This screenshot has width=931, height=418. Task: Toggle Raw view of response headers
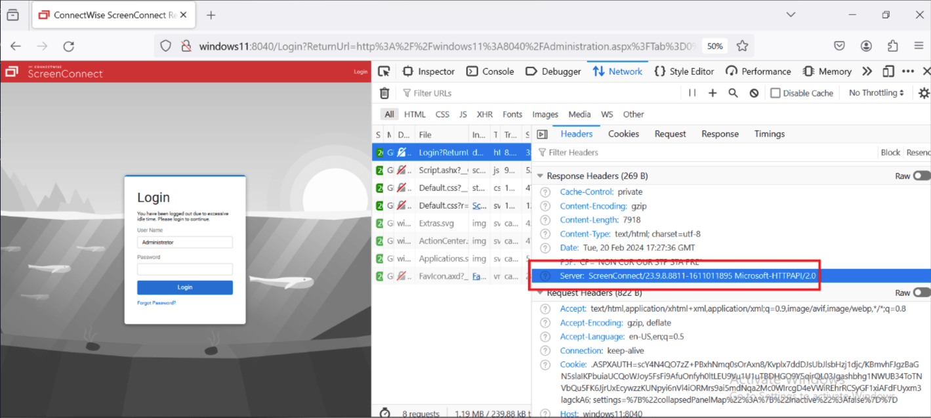point(921,175)
